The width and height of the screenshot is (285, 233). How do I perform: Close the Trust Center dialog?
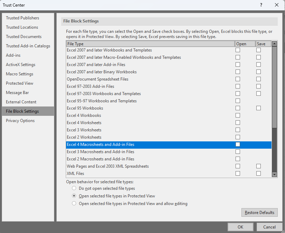point(277,5)
